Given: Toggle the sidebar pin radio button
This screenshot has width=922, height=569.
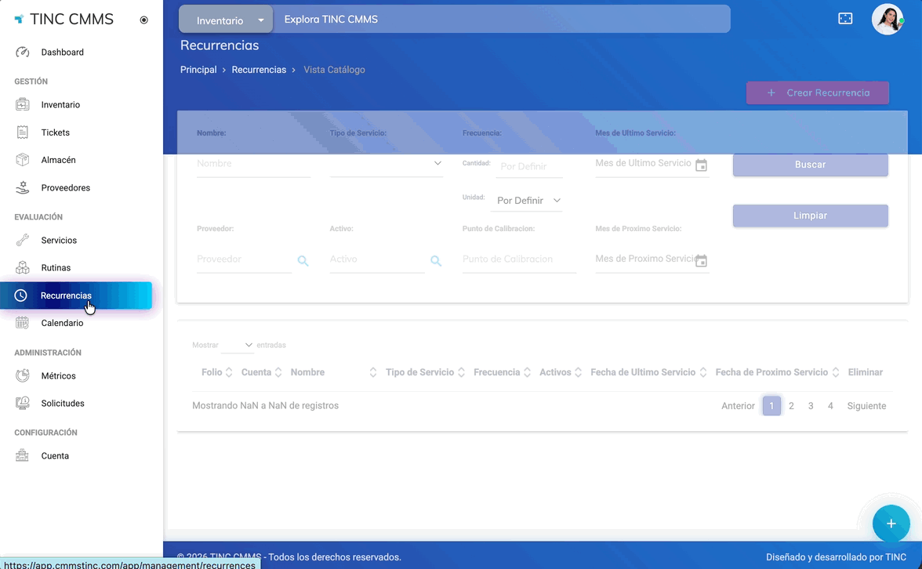Looking at the screenshot, I should [143, 20].
